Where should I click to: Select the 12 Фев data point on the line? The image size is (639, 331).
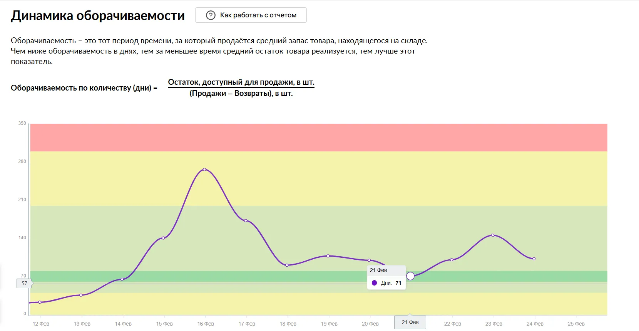40,302
